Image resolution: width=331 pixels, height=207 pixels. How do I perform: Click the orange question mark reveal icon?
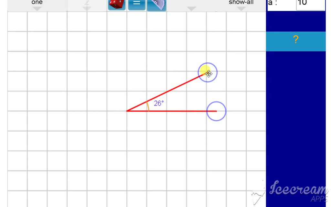click(x=295, y=39)
